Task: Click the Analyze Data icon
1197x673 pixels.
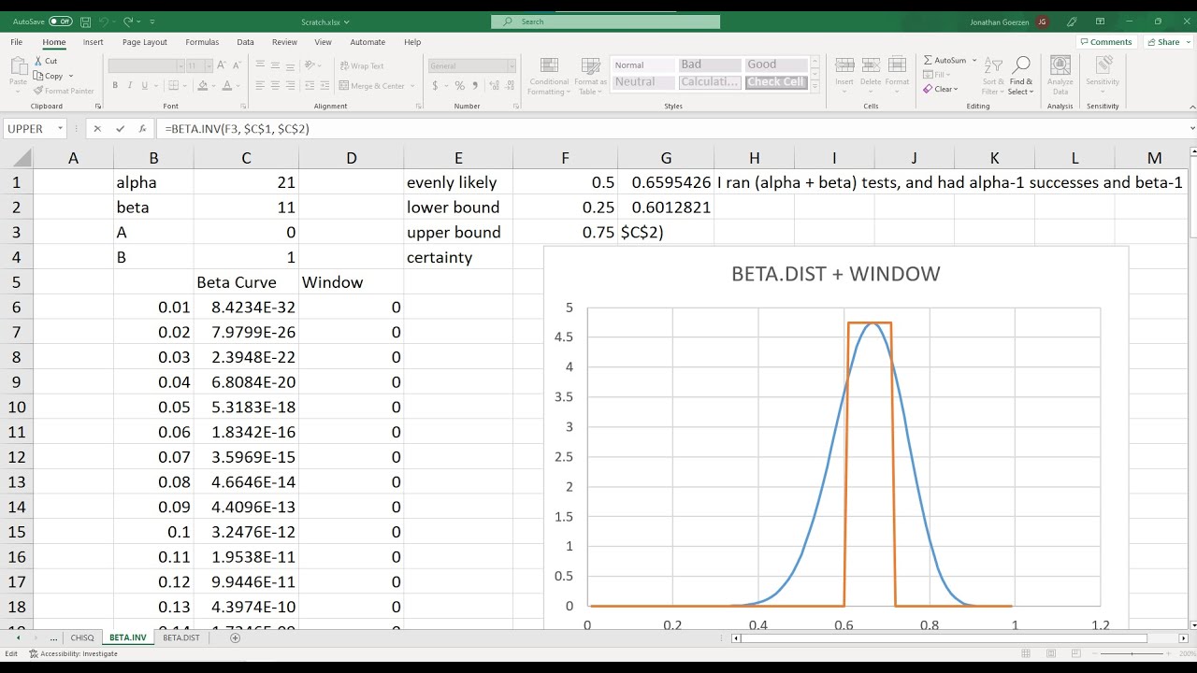Action: pos(1060,64)
